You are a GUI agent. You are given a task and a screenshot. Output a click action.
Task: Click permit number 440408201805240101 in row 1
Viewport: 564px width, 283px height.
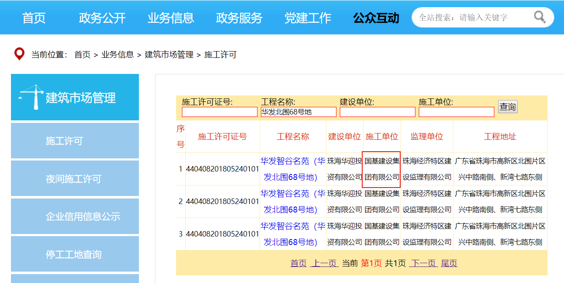pyautogui.click(x=222, y=169)
